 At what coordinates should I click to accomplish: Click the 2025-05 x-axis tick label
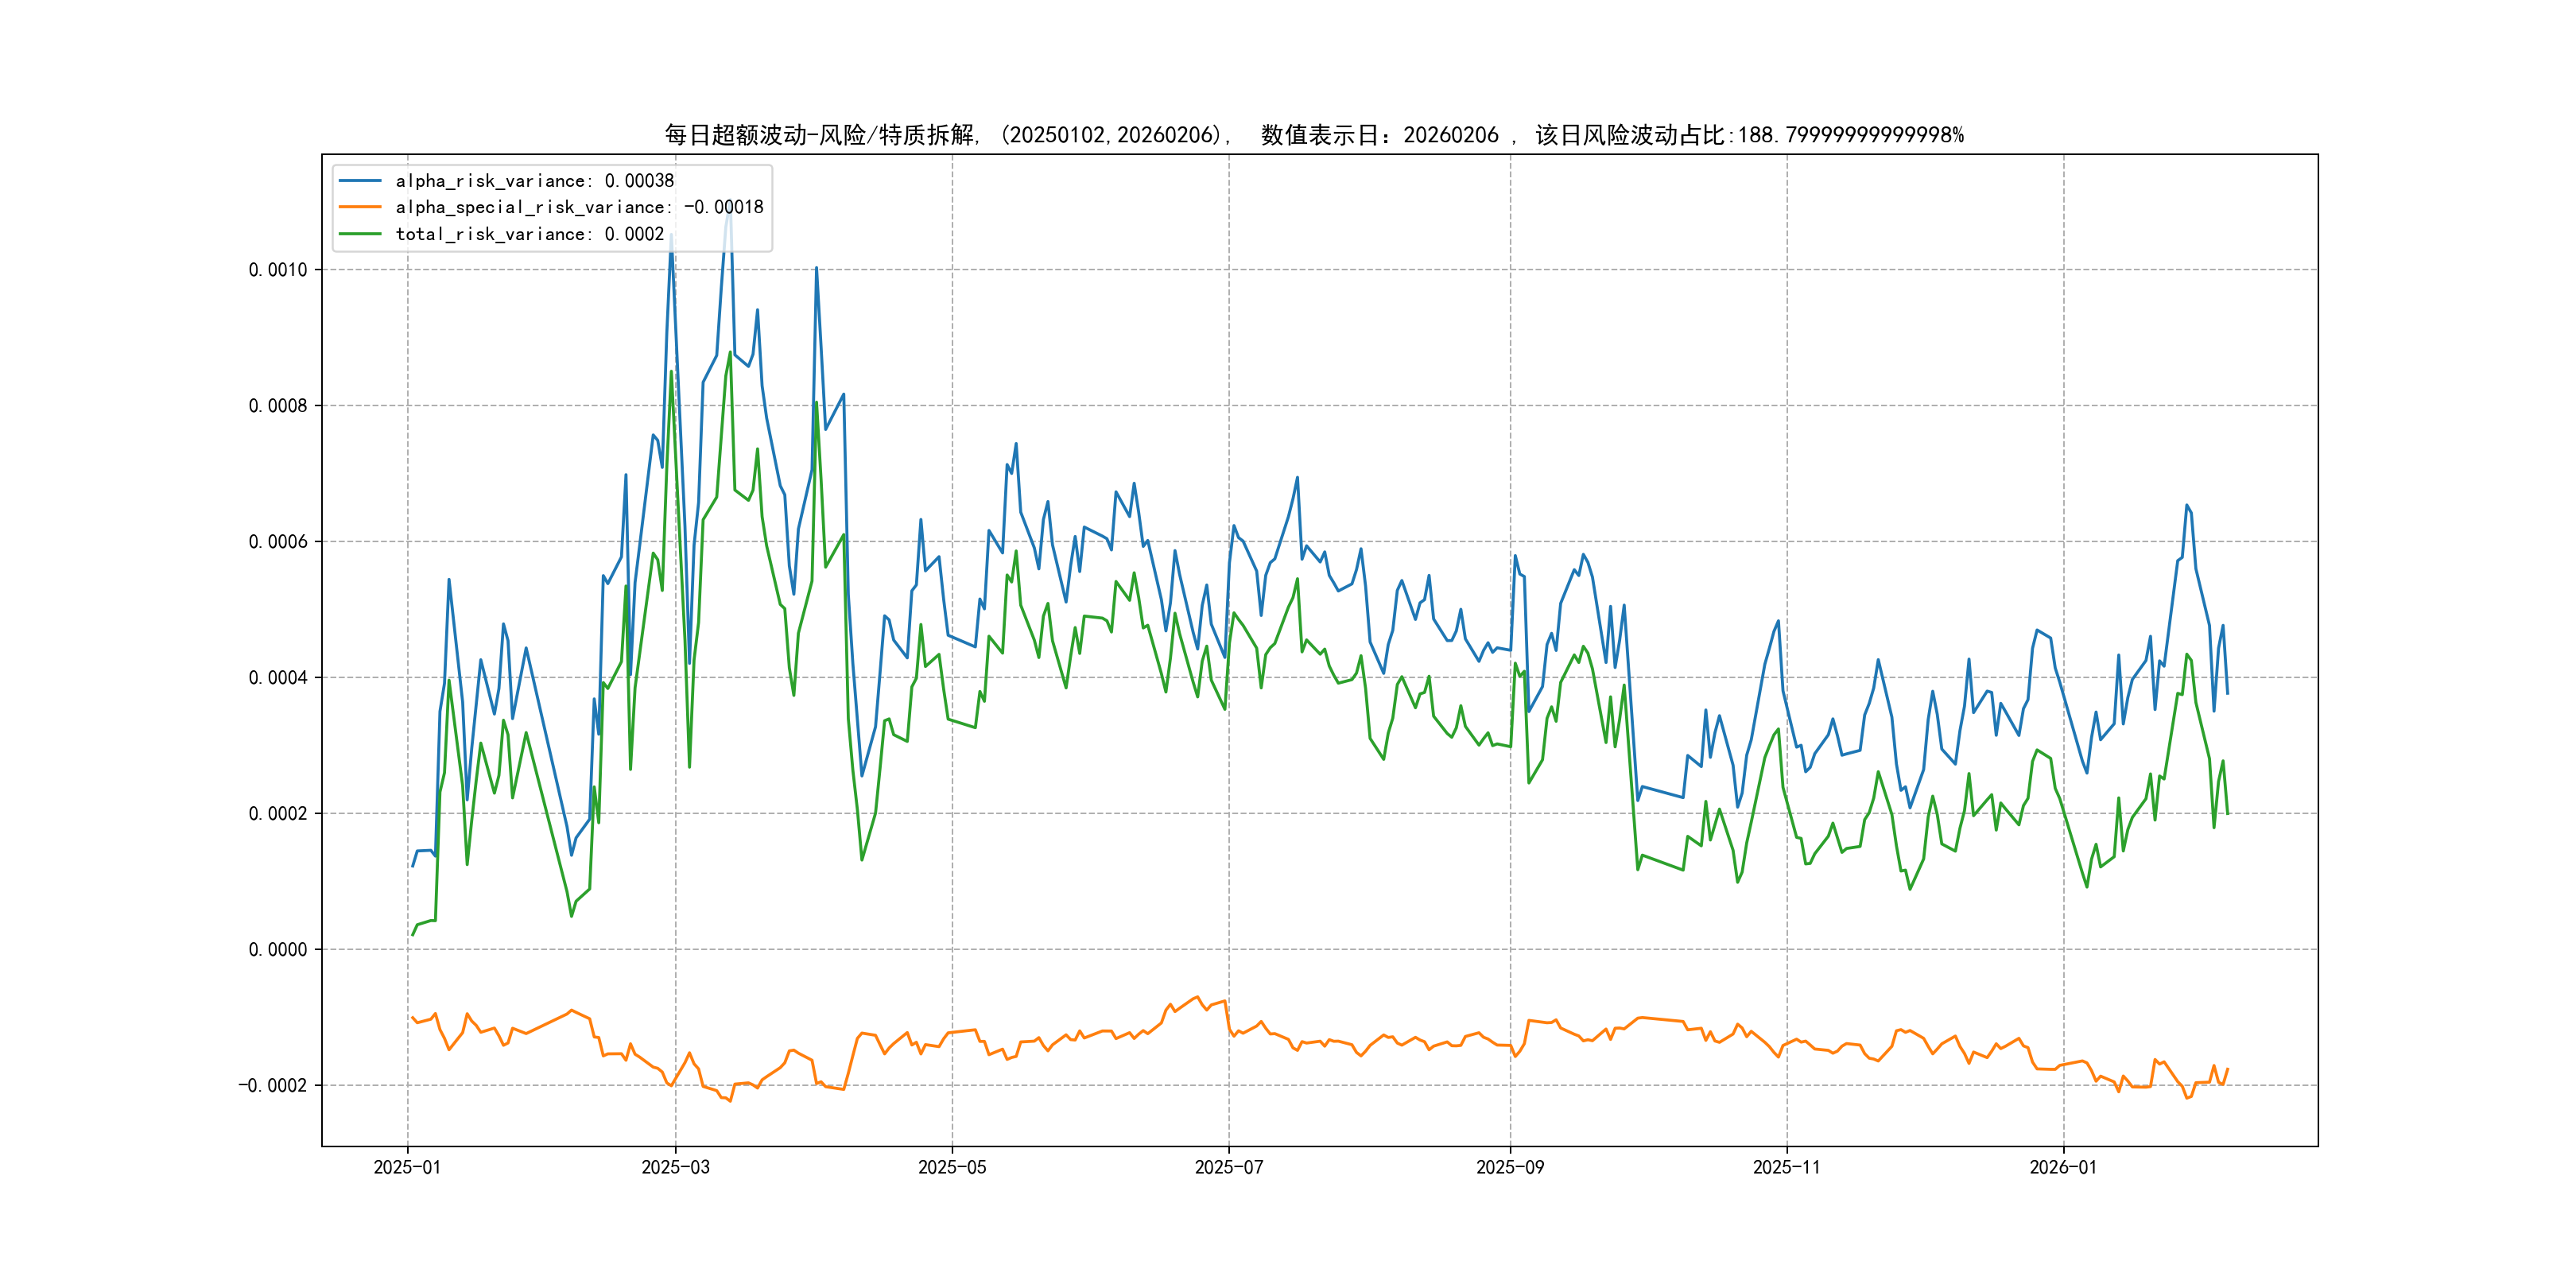[x=952, y=1167]
